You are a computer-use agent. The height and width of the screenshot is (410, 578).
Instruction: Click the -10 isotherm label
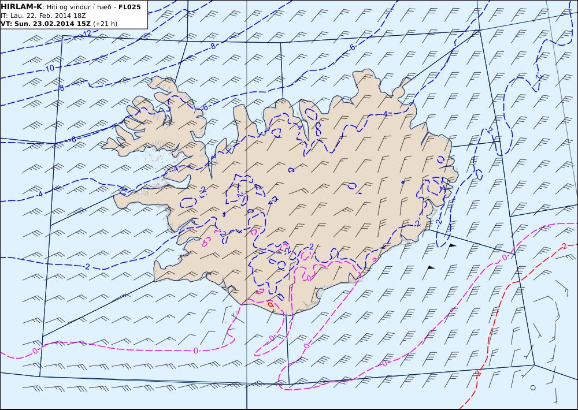point(49,69)
